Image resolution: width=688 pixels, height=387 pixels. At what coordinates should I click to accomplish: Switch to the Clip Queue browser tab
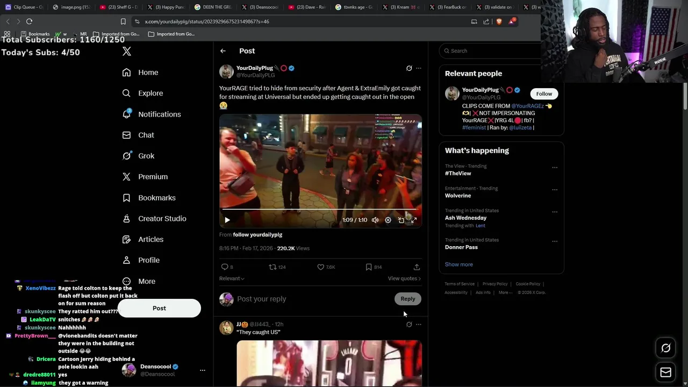25,7
